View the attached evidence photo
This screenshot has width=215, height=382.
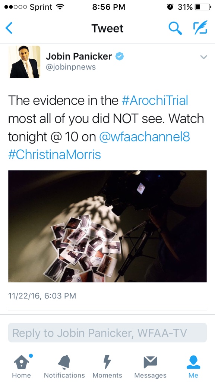107,226
